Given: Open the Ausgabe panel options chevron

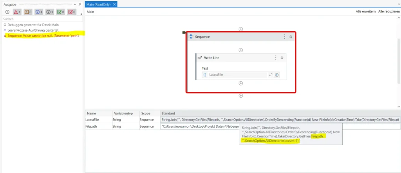Looking at the screenshot, I should tap(75, 4).
